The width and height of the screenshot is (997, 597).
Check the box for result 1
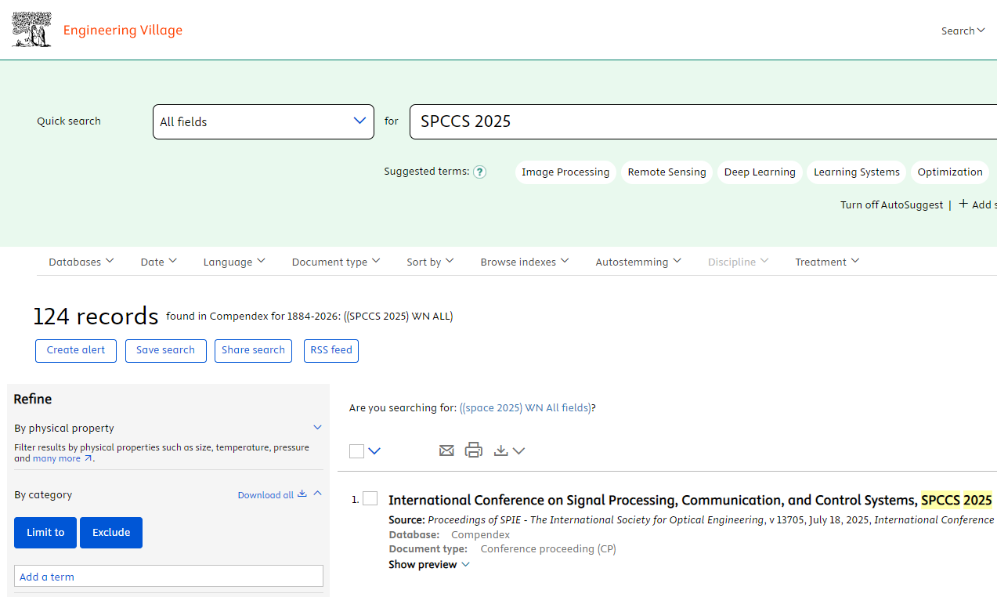(370, 499)
